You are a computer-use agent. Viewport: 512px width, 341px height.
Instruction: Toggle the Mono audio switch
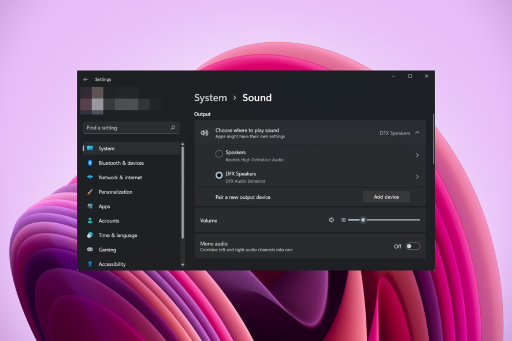413,246
